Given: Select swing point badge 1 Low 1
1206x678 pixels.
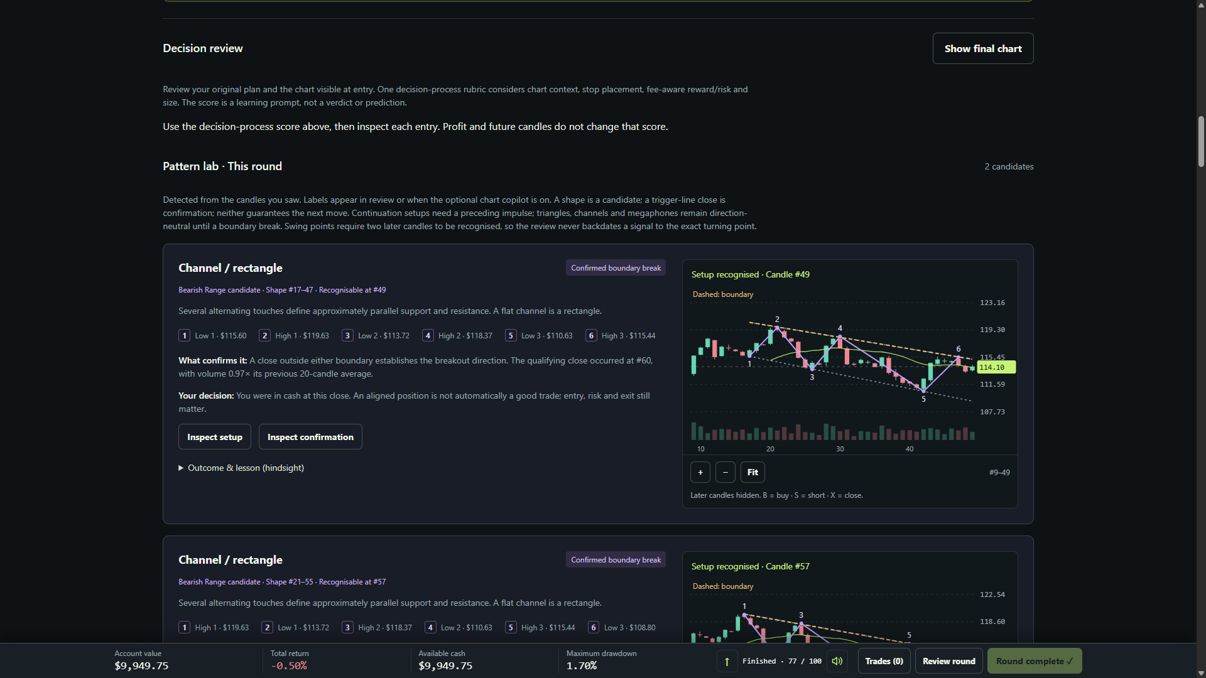Looking at the screenshot, I should pyautogui.click(x=212, y=336).
